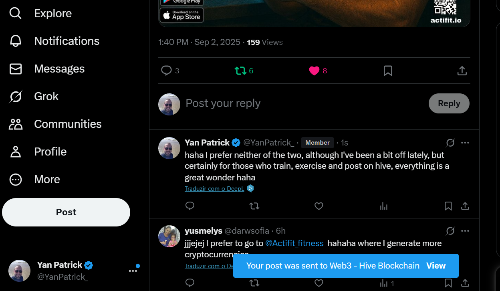Like Yan Patrick's reply with the heart icon
Screen dimensions: 500x291
pos(319,206)
